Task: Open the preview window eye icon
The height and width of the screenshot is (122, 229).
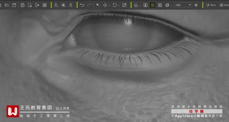Action: point(44,5)
